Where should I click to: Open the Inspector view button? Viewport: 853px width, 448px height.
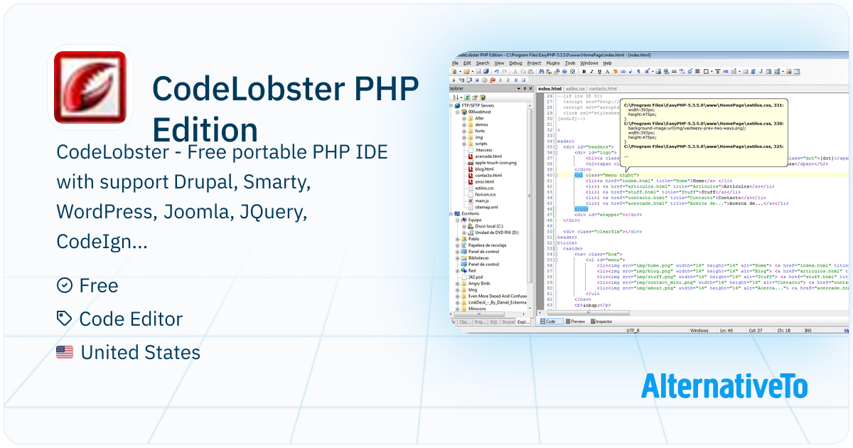[601, 321]
